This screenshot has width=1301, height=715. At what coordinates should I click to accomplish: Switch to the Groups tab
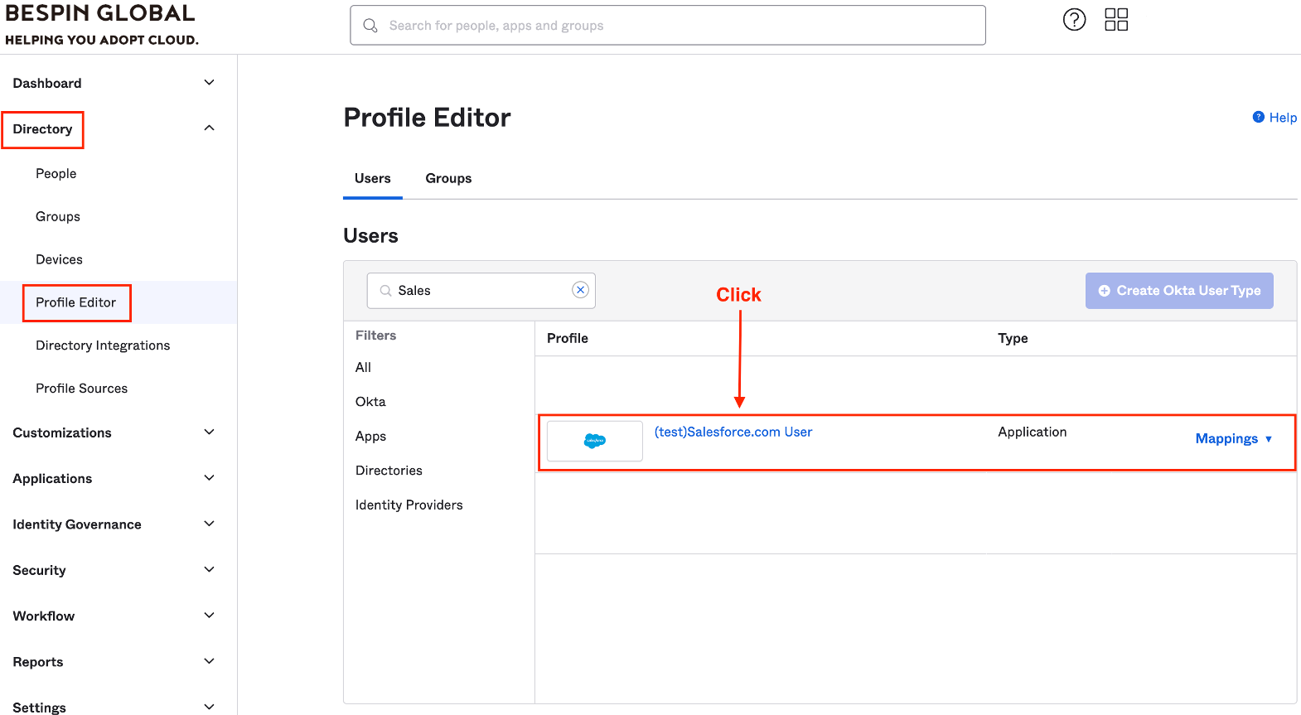(x=448, y=178)
